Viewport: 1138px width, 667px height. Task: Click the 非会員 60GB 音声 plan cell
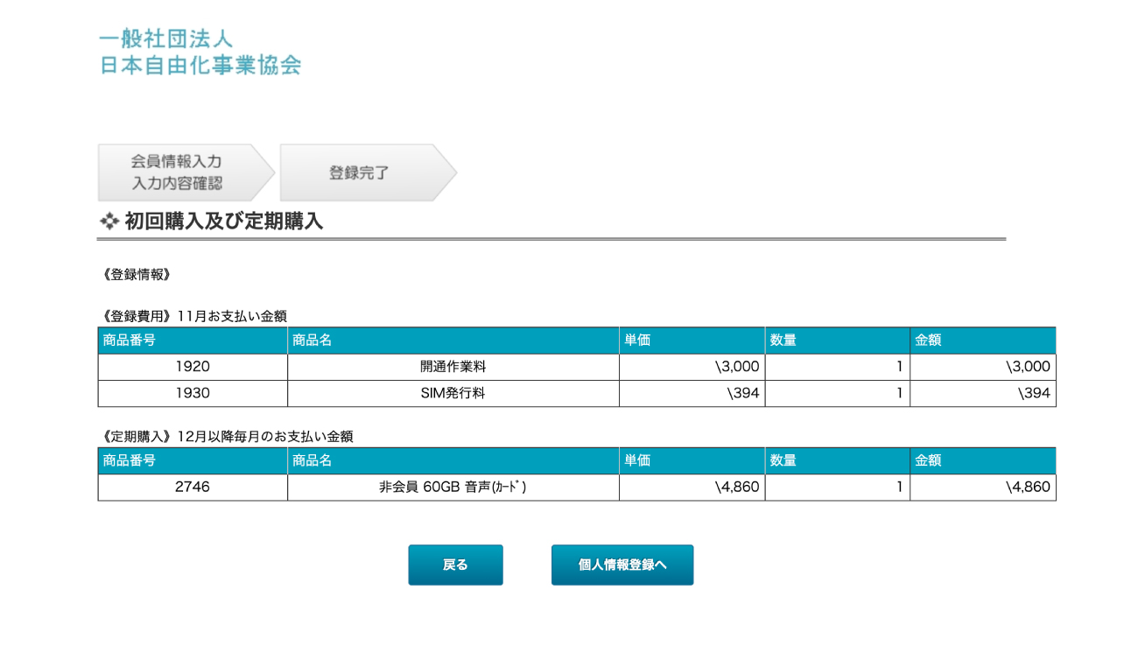pyautogui.click(x=453, y=487)
